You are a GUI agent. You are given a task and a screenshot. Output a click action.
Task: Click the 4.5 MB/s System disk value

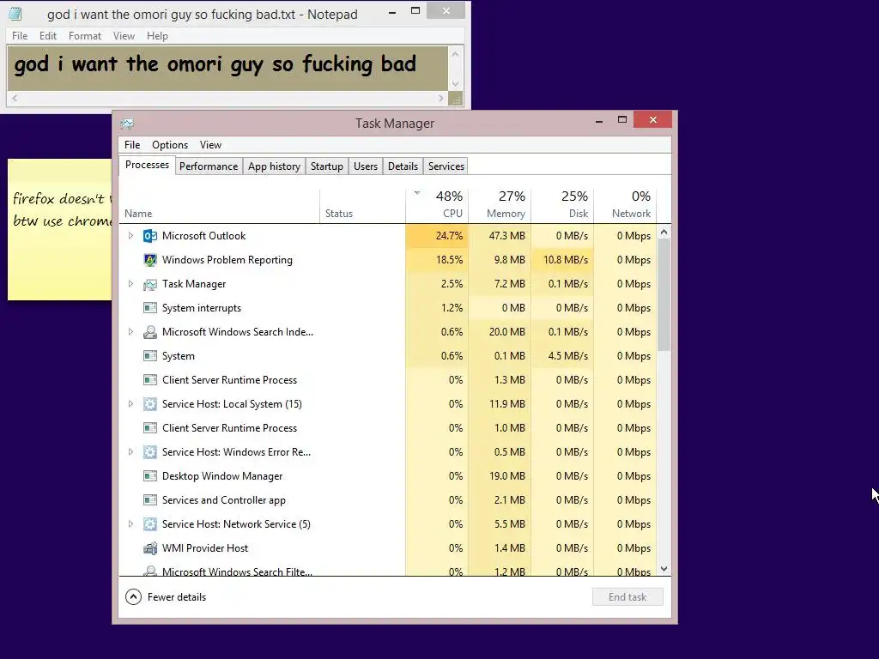562,356
